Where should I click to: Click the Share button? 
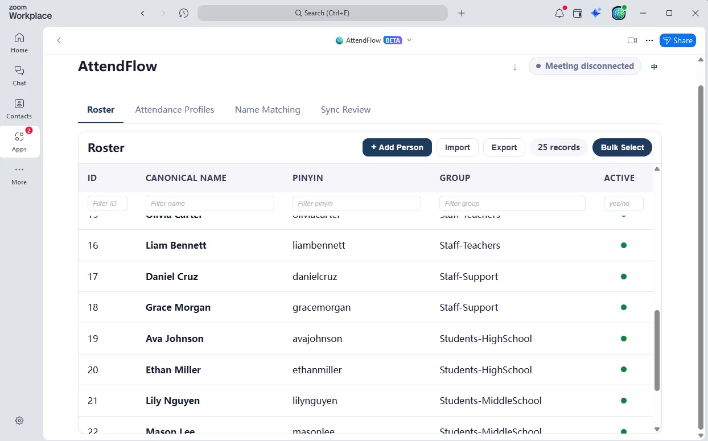678,40
